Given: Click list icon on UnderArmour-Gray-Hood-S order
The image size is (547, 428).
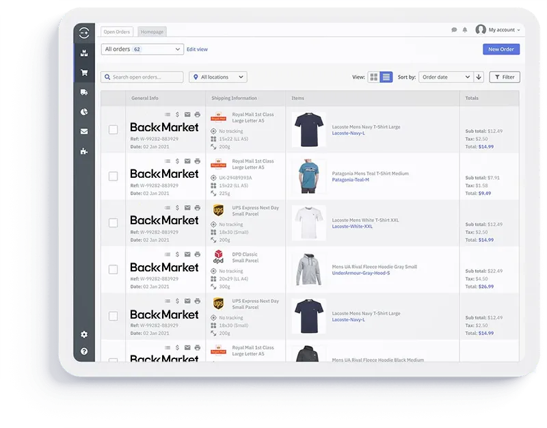Looking at the screenshot, I should tap(168, 254).
